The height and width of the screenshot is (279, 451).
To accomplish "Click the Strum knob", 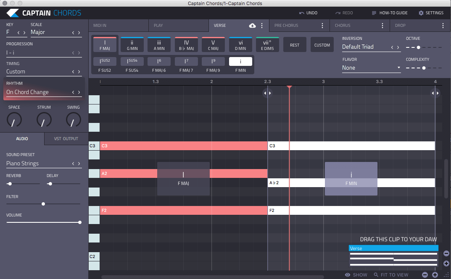I will [44, 120].
